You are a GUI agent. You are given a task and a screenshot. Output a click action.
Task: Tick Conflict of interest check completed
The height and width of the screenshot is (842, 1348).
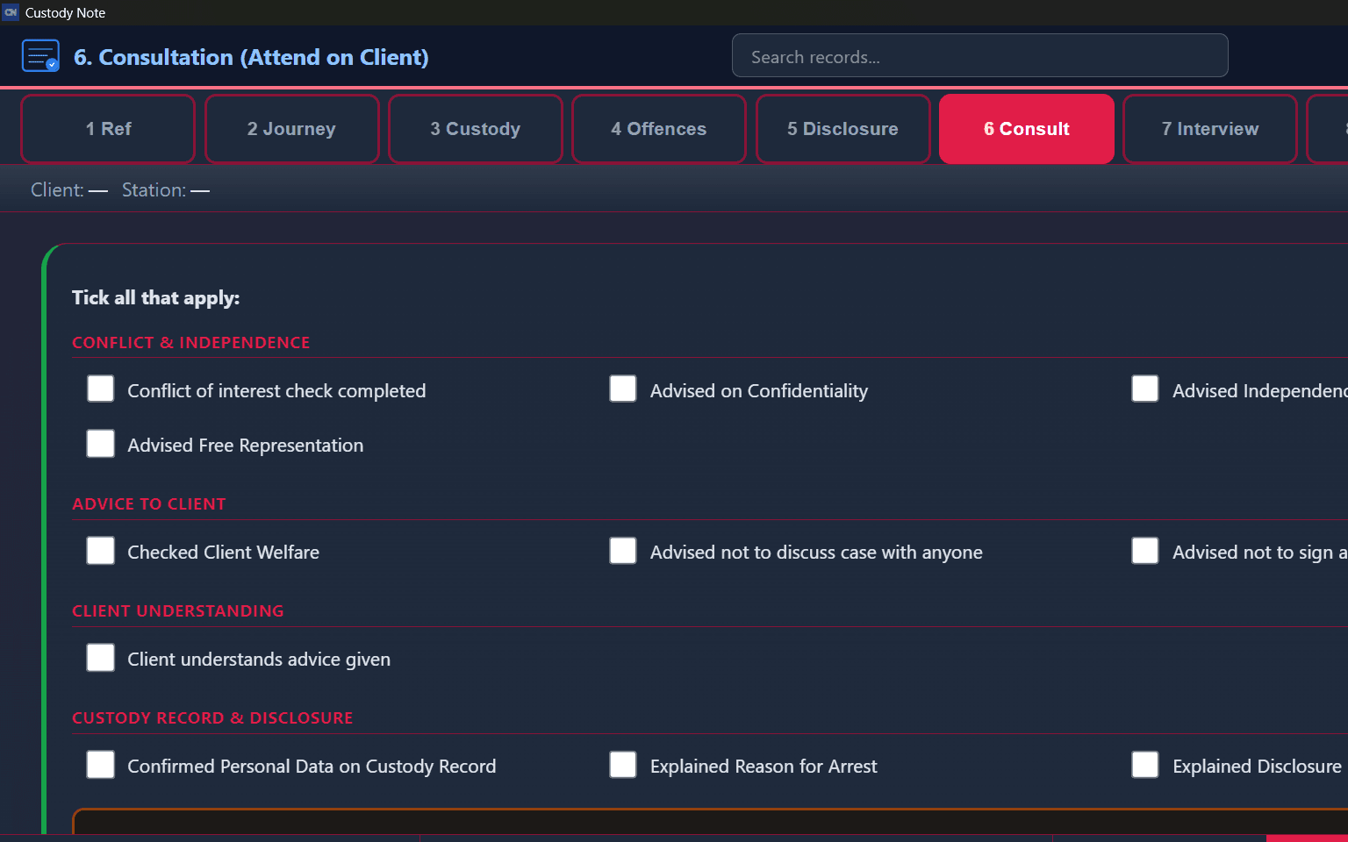click(x=101, y=389)
